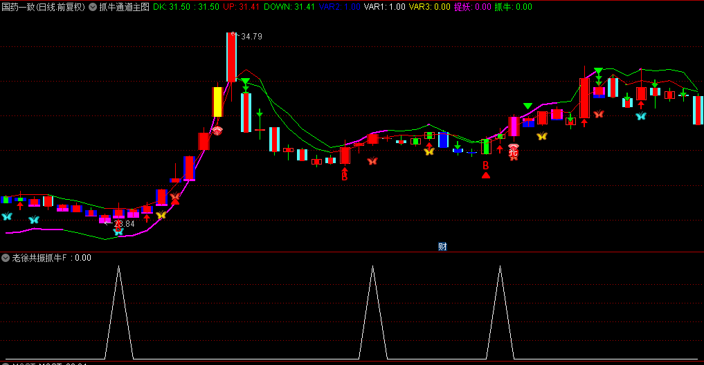Viewport: 704px width, 365px height.
Task: Click the green down triangle at the right-side high
Action: pos(599,71)
